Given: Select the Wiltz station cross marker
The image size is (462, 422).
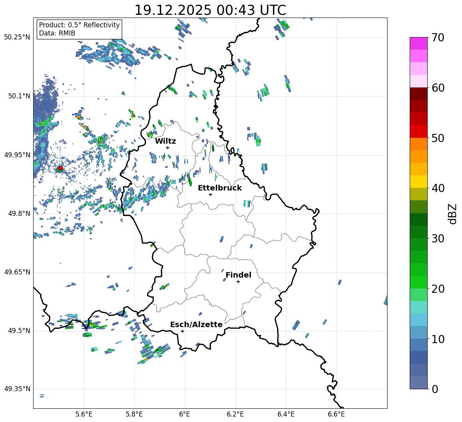Looking at the screenshot, I should [167, 148].
